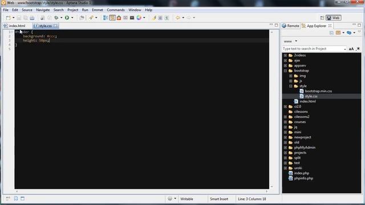This screenshot has height=205, width=365.
Task: Toggle case sensitive search aA
Action: point(351,49)
